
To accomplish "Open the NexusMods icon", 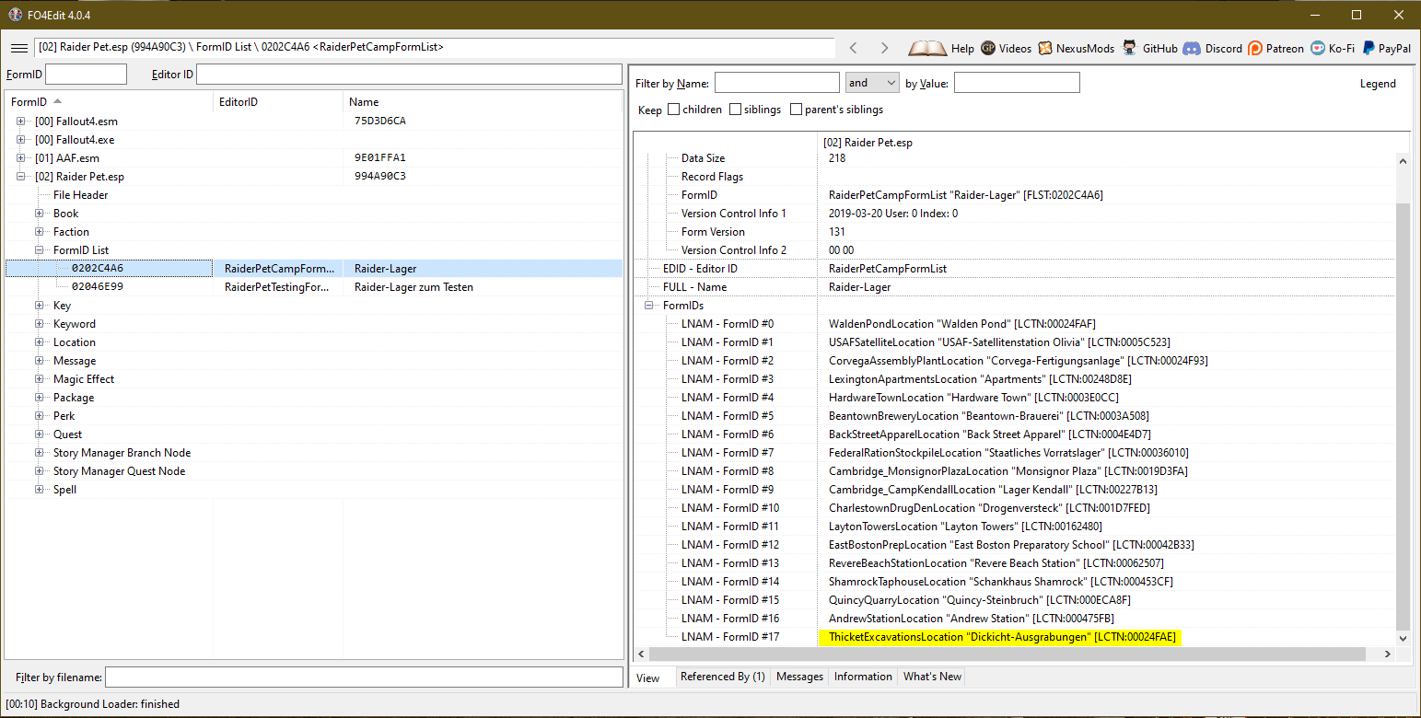I will click(x=1045, y=48).
